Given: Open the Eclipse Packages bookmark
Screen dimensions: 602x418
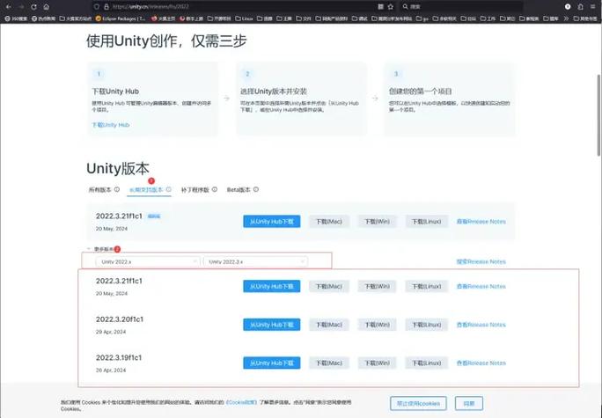Looking at the screenshot, I should pos(121,18).
